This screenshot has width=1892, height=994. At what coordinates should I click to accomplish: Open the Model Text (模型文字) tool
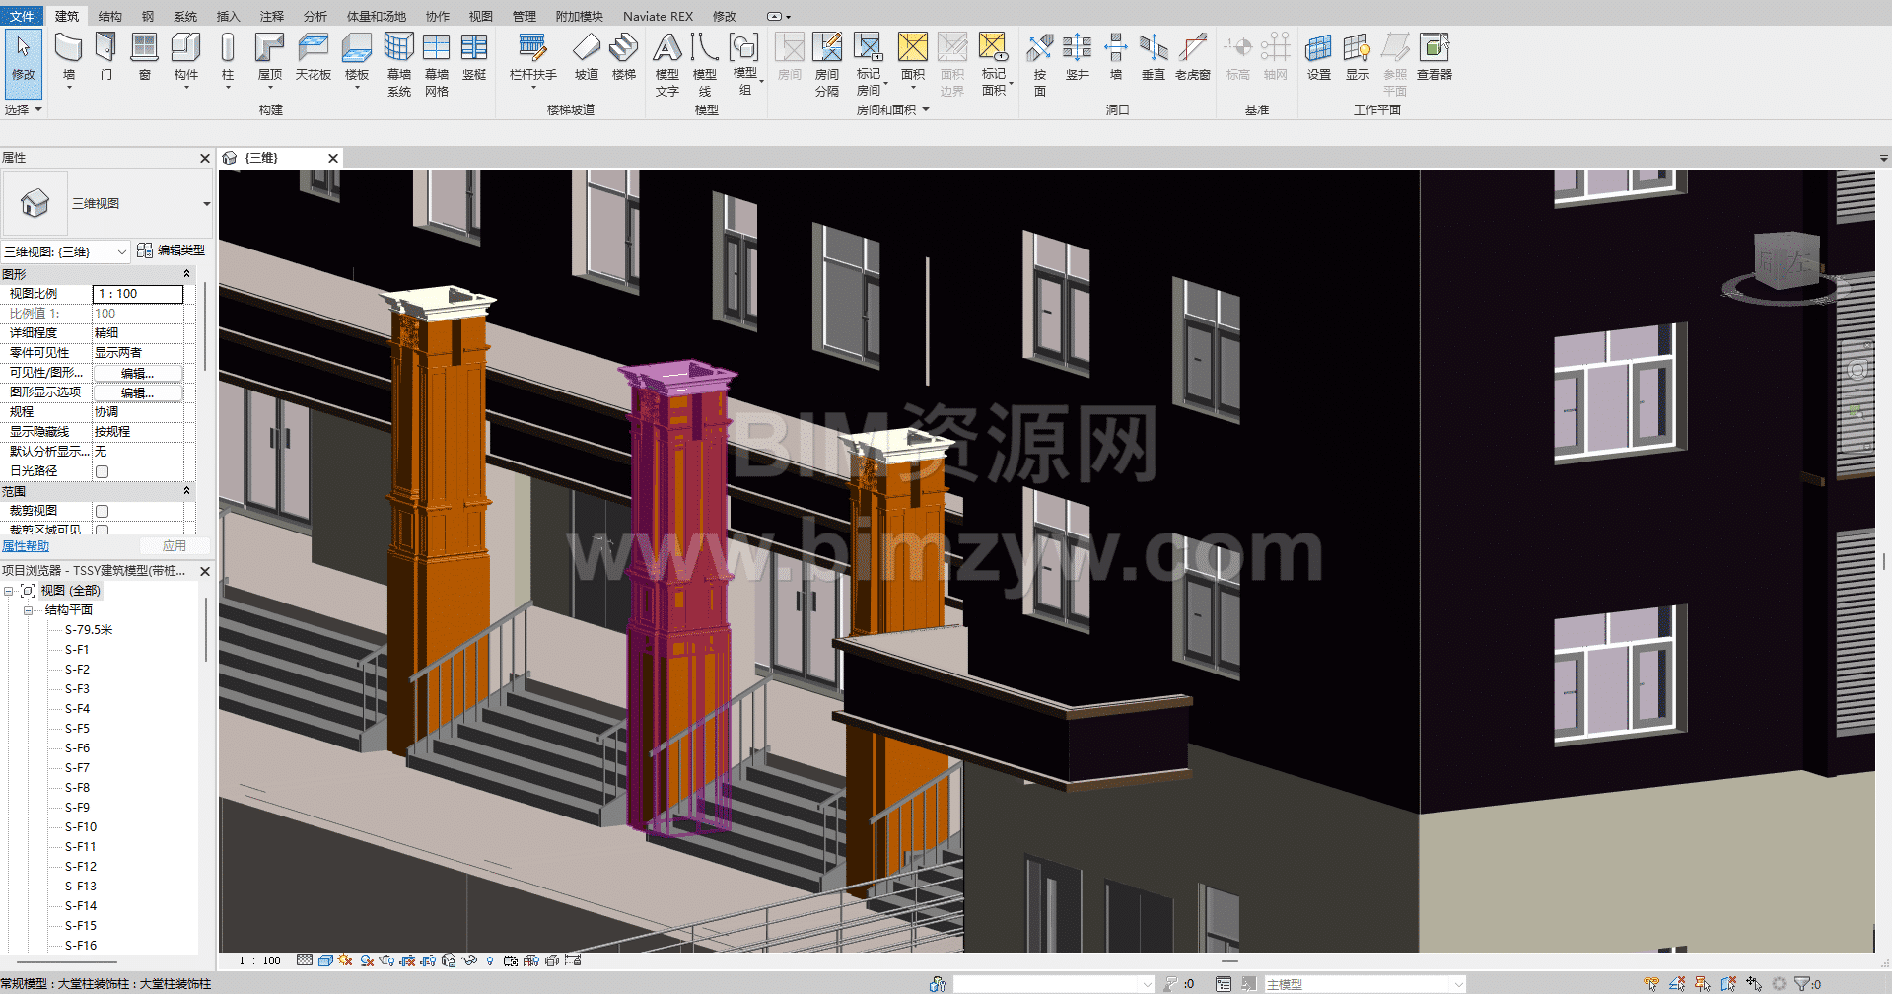coord(667,64)
